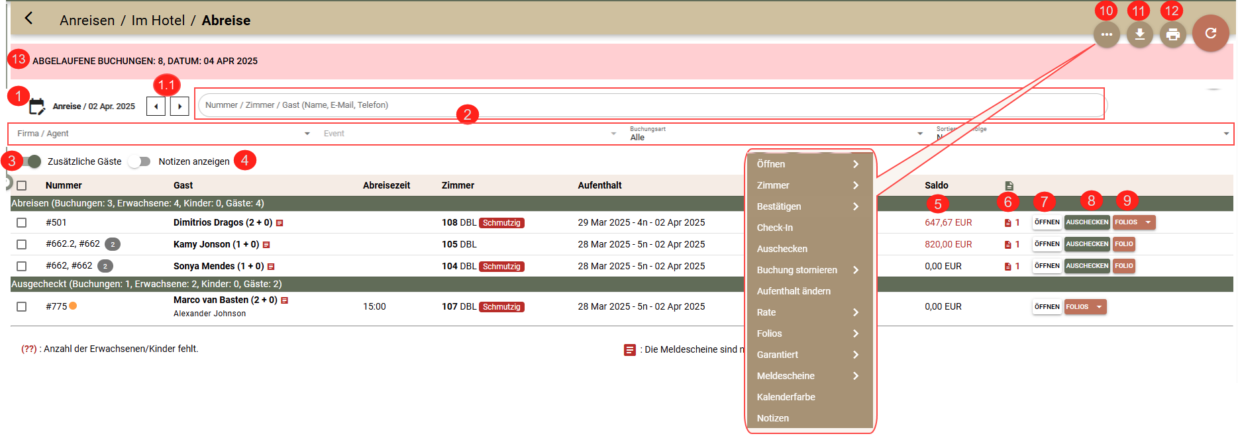Click FOLIO button for Sonya Mendes
The width and height of the screenshot is (1238, 438).
tap(1123, 266)
